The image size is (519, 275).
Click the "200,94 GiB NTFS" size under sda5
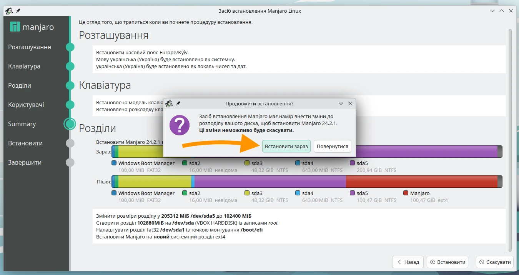click(x=376, y=170)
